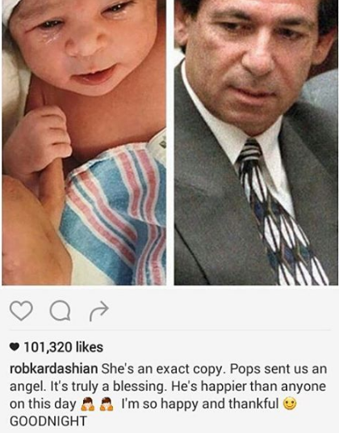Viewport: 339px width, 433px height.
Task: Click the "Pops sent us an" caption text
Action: (x=278, y=369)
